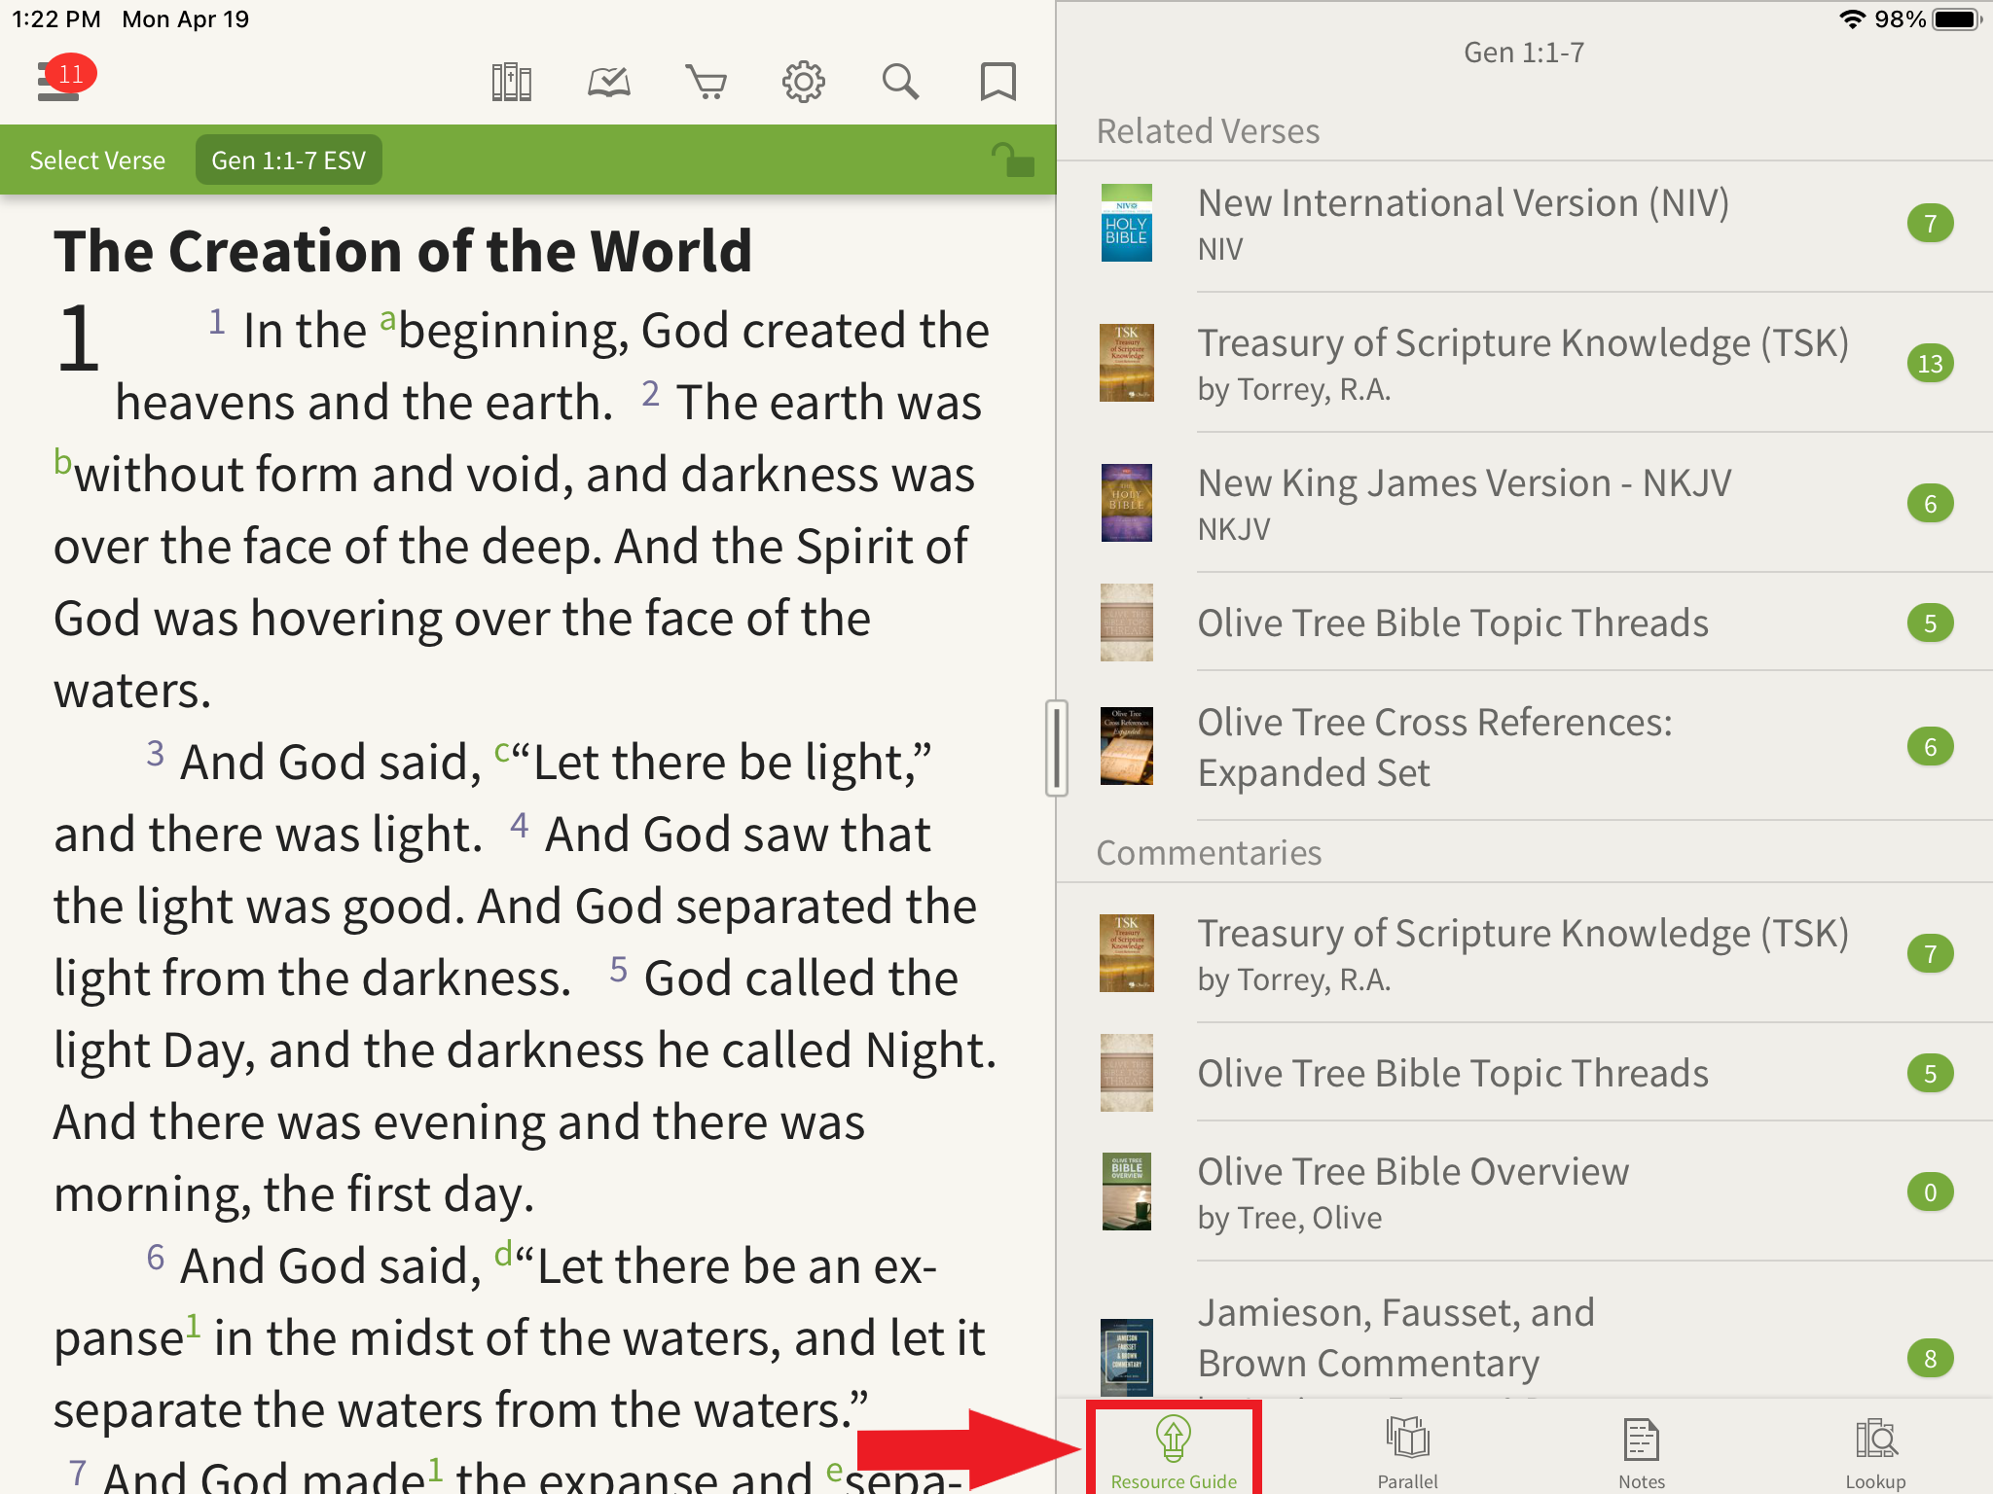Open New King James Version - NKJV
The height and width of the screenshot is (1494, 1993).
click(1525, 503)
